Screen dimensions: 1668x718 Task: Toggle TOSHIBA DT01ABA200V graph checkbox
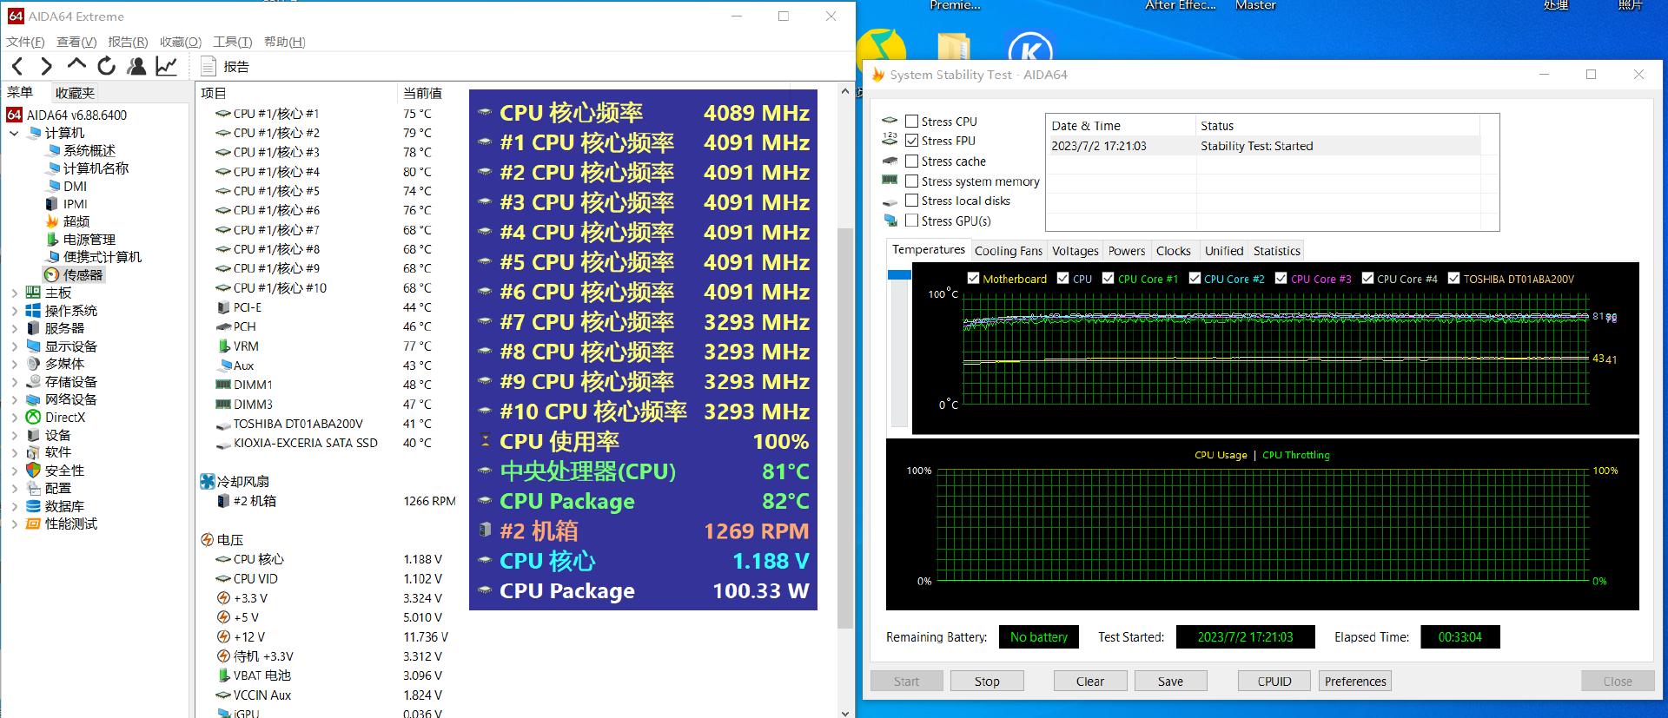pyautogui.click(x=1453, y=279)
